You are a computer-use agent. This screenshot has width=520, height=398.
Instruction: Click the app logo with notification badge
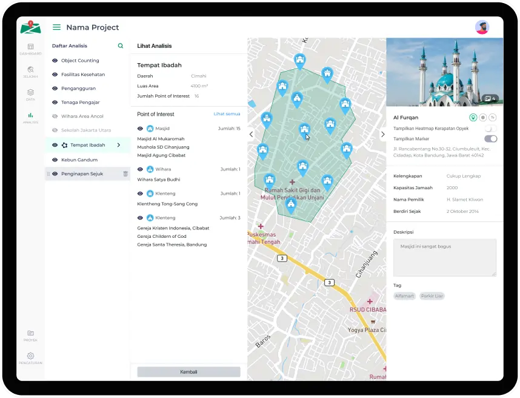point(30,27)
